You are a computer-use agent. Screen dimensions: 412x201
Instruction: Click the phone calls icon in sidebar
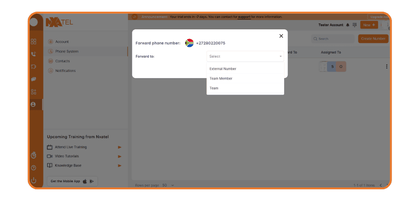point(33,54)
